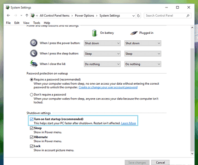Click the Forward navigation arrow
The width and height of the screenshot is (198, 165).
tap(15, 15)
